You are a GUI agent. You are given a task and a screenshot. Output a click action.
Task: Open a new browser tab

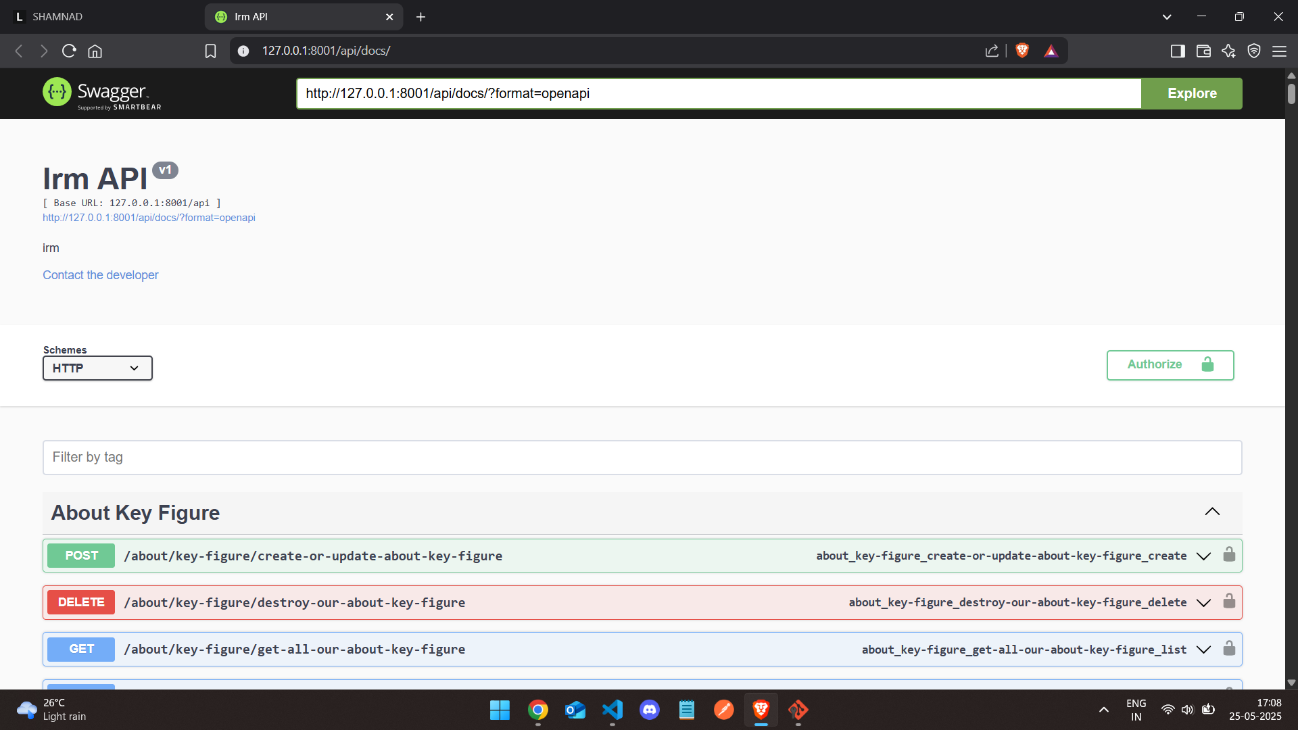coord(420,17)
